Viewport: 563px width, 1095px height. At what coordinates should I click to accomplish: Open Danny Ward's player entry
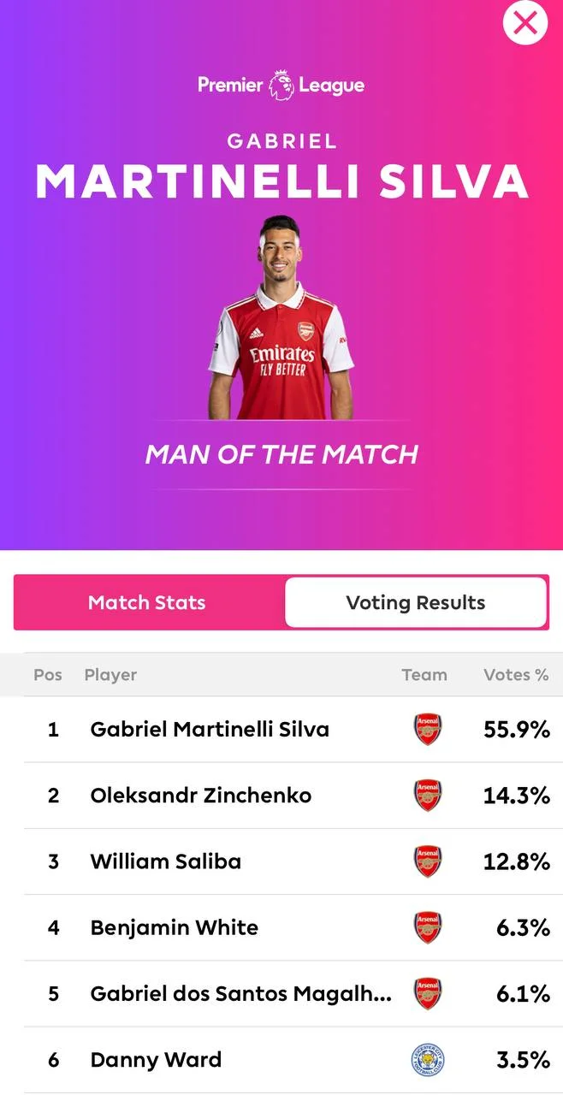coord(156,1060)
